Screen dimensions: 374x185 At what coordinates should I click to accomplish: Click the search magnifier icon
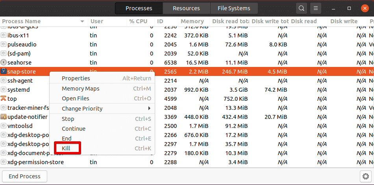[301, 8]
